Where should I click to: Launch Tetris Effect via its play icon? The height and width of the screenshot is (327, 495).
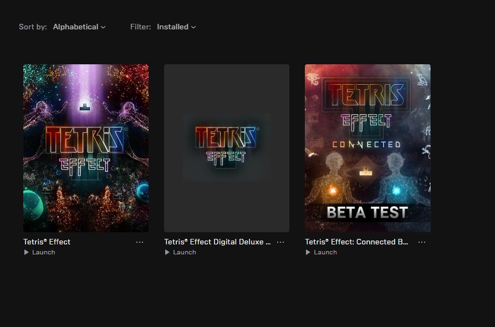coord(27,252)
